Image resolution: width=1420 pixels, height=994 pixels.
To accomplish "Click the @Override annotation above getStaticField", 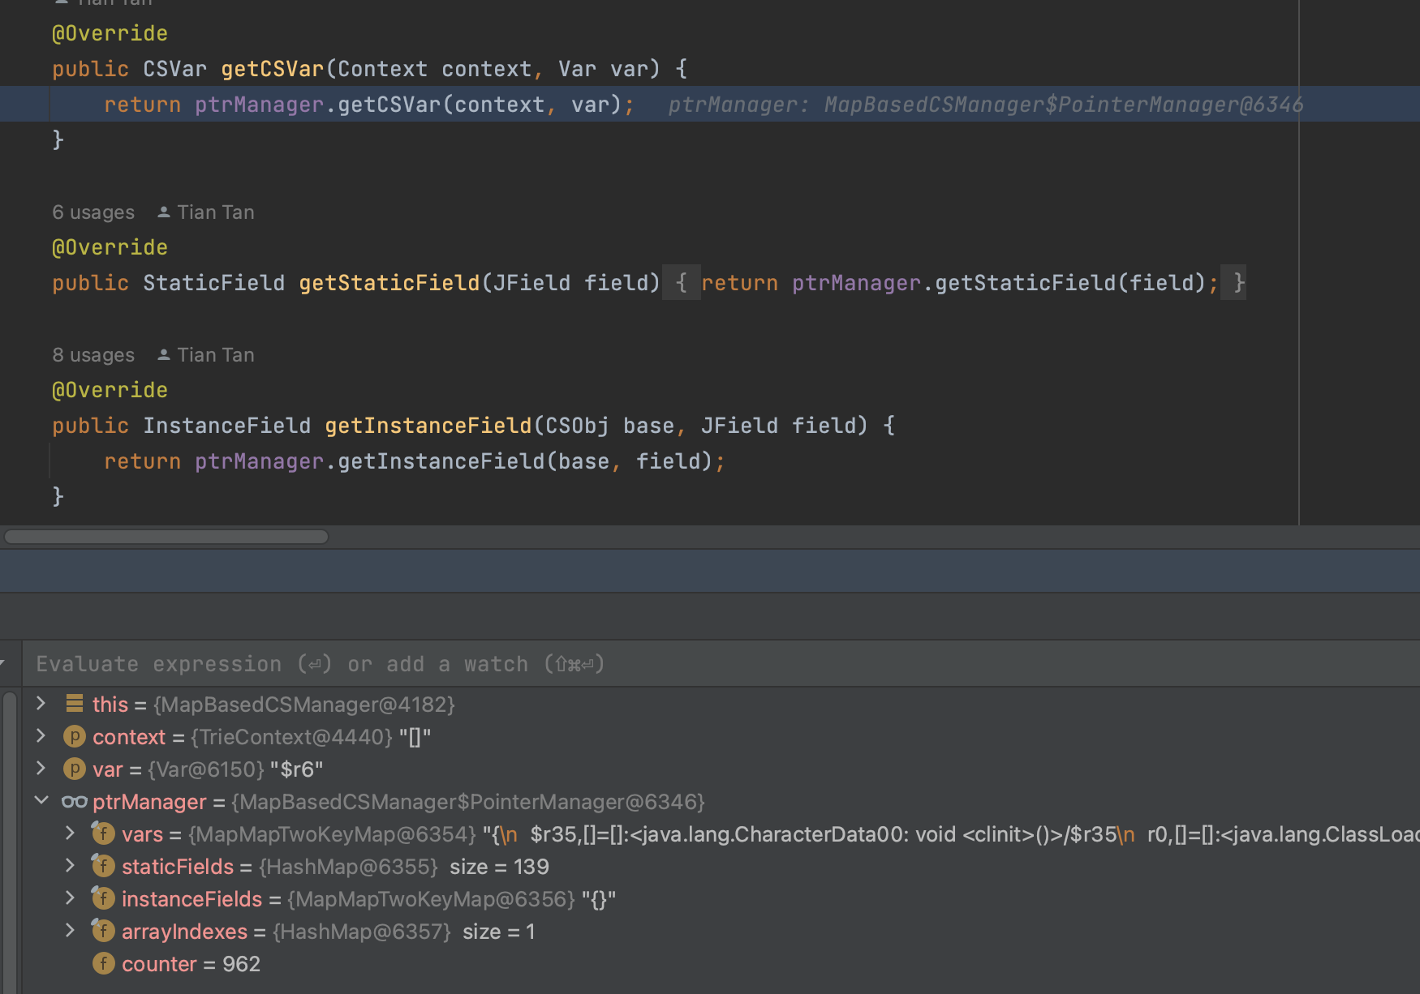I will (110, 247).
